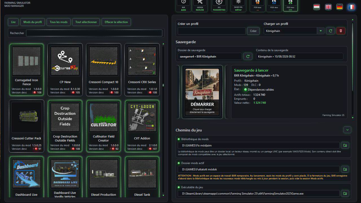Click the Farming Simulator 25 label
361x203 pixels.
pyautogui.click(x=333, y=115)
